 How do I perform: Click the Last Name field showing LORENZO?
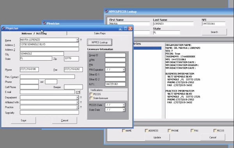pos(173,24)
